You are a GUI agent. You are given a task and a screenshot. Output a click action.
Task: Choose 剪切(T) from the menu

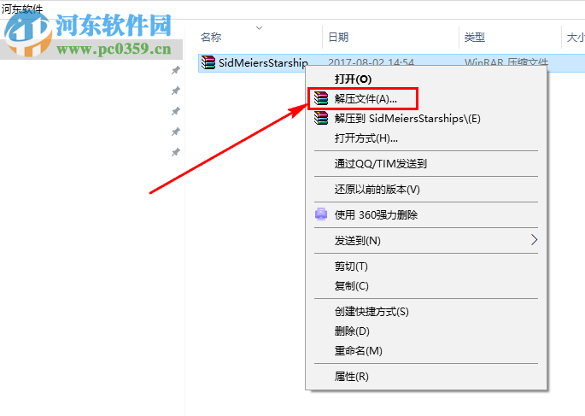point(351,267)
